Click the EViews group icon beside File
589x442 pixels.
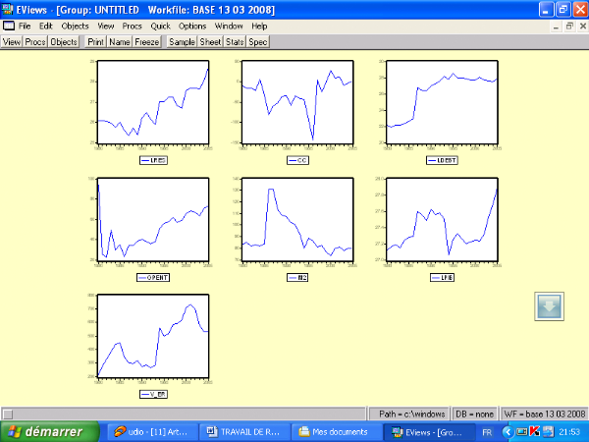tap(9, 25)
